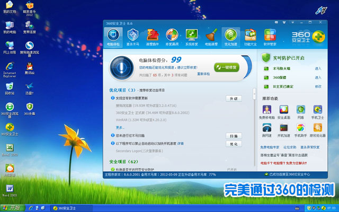The width and height of the screenshot is (339, 212).
Task: Open Excel 2003 desktop icon
Action: click(10, 150)
